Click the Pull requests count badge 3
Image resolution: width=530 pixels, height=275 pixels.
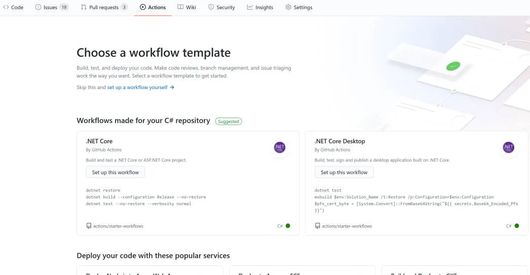(124, 7)
